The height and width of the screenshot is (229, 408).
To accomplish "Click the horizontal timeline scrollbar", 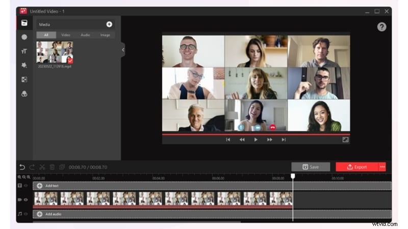I will (x=137, y=222).
